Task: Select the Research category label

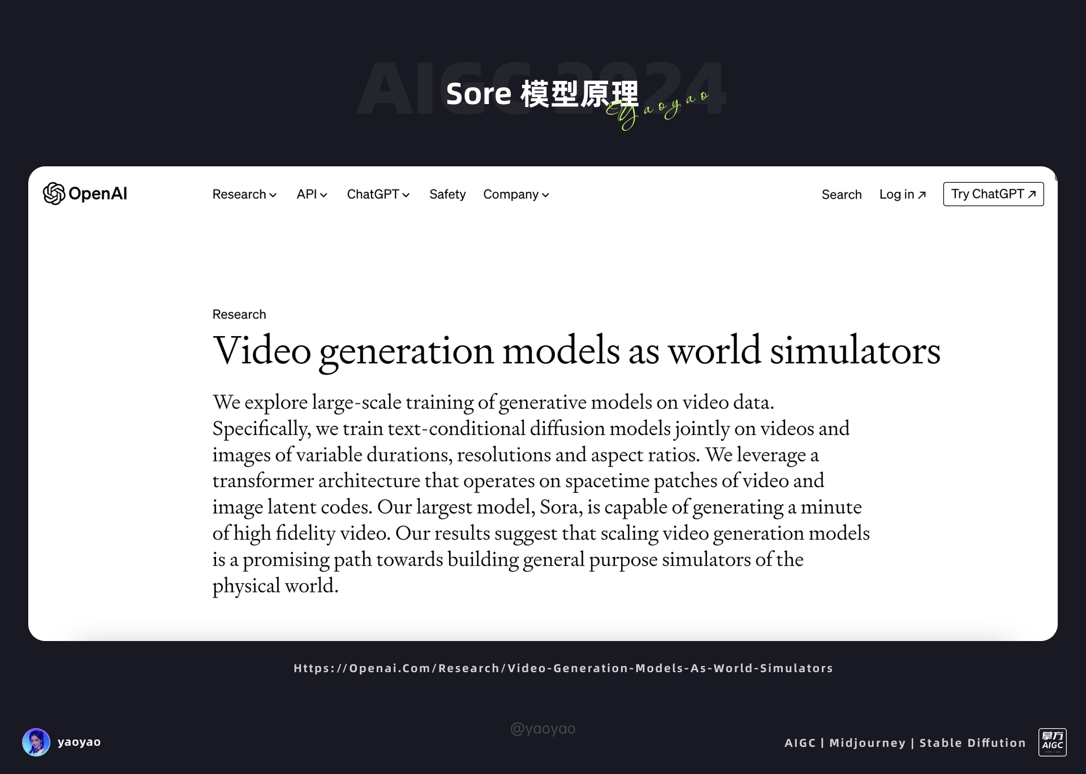Action: (x=239, y=314)
